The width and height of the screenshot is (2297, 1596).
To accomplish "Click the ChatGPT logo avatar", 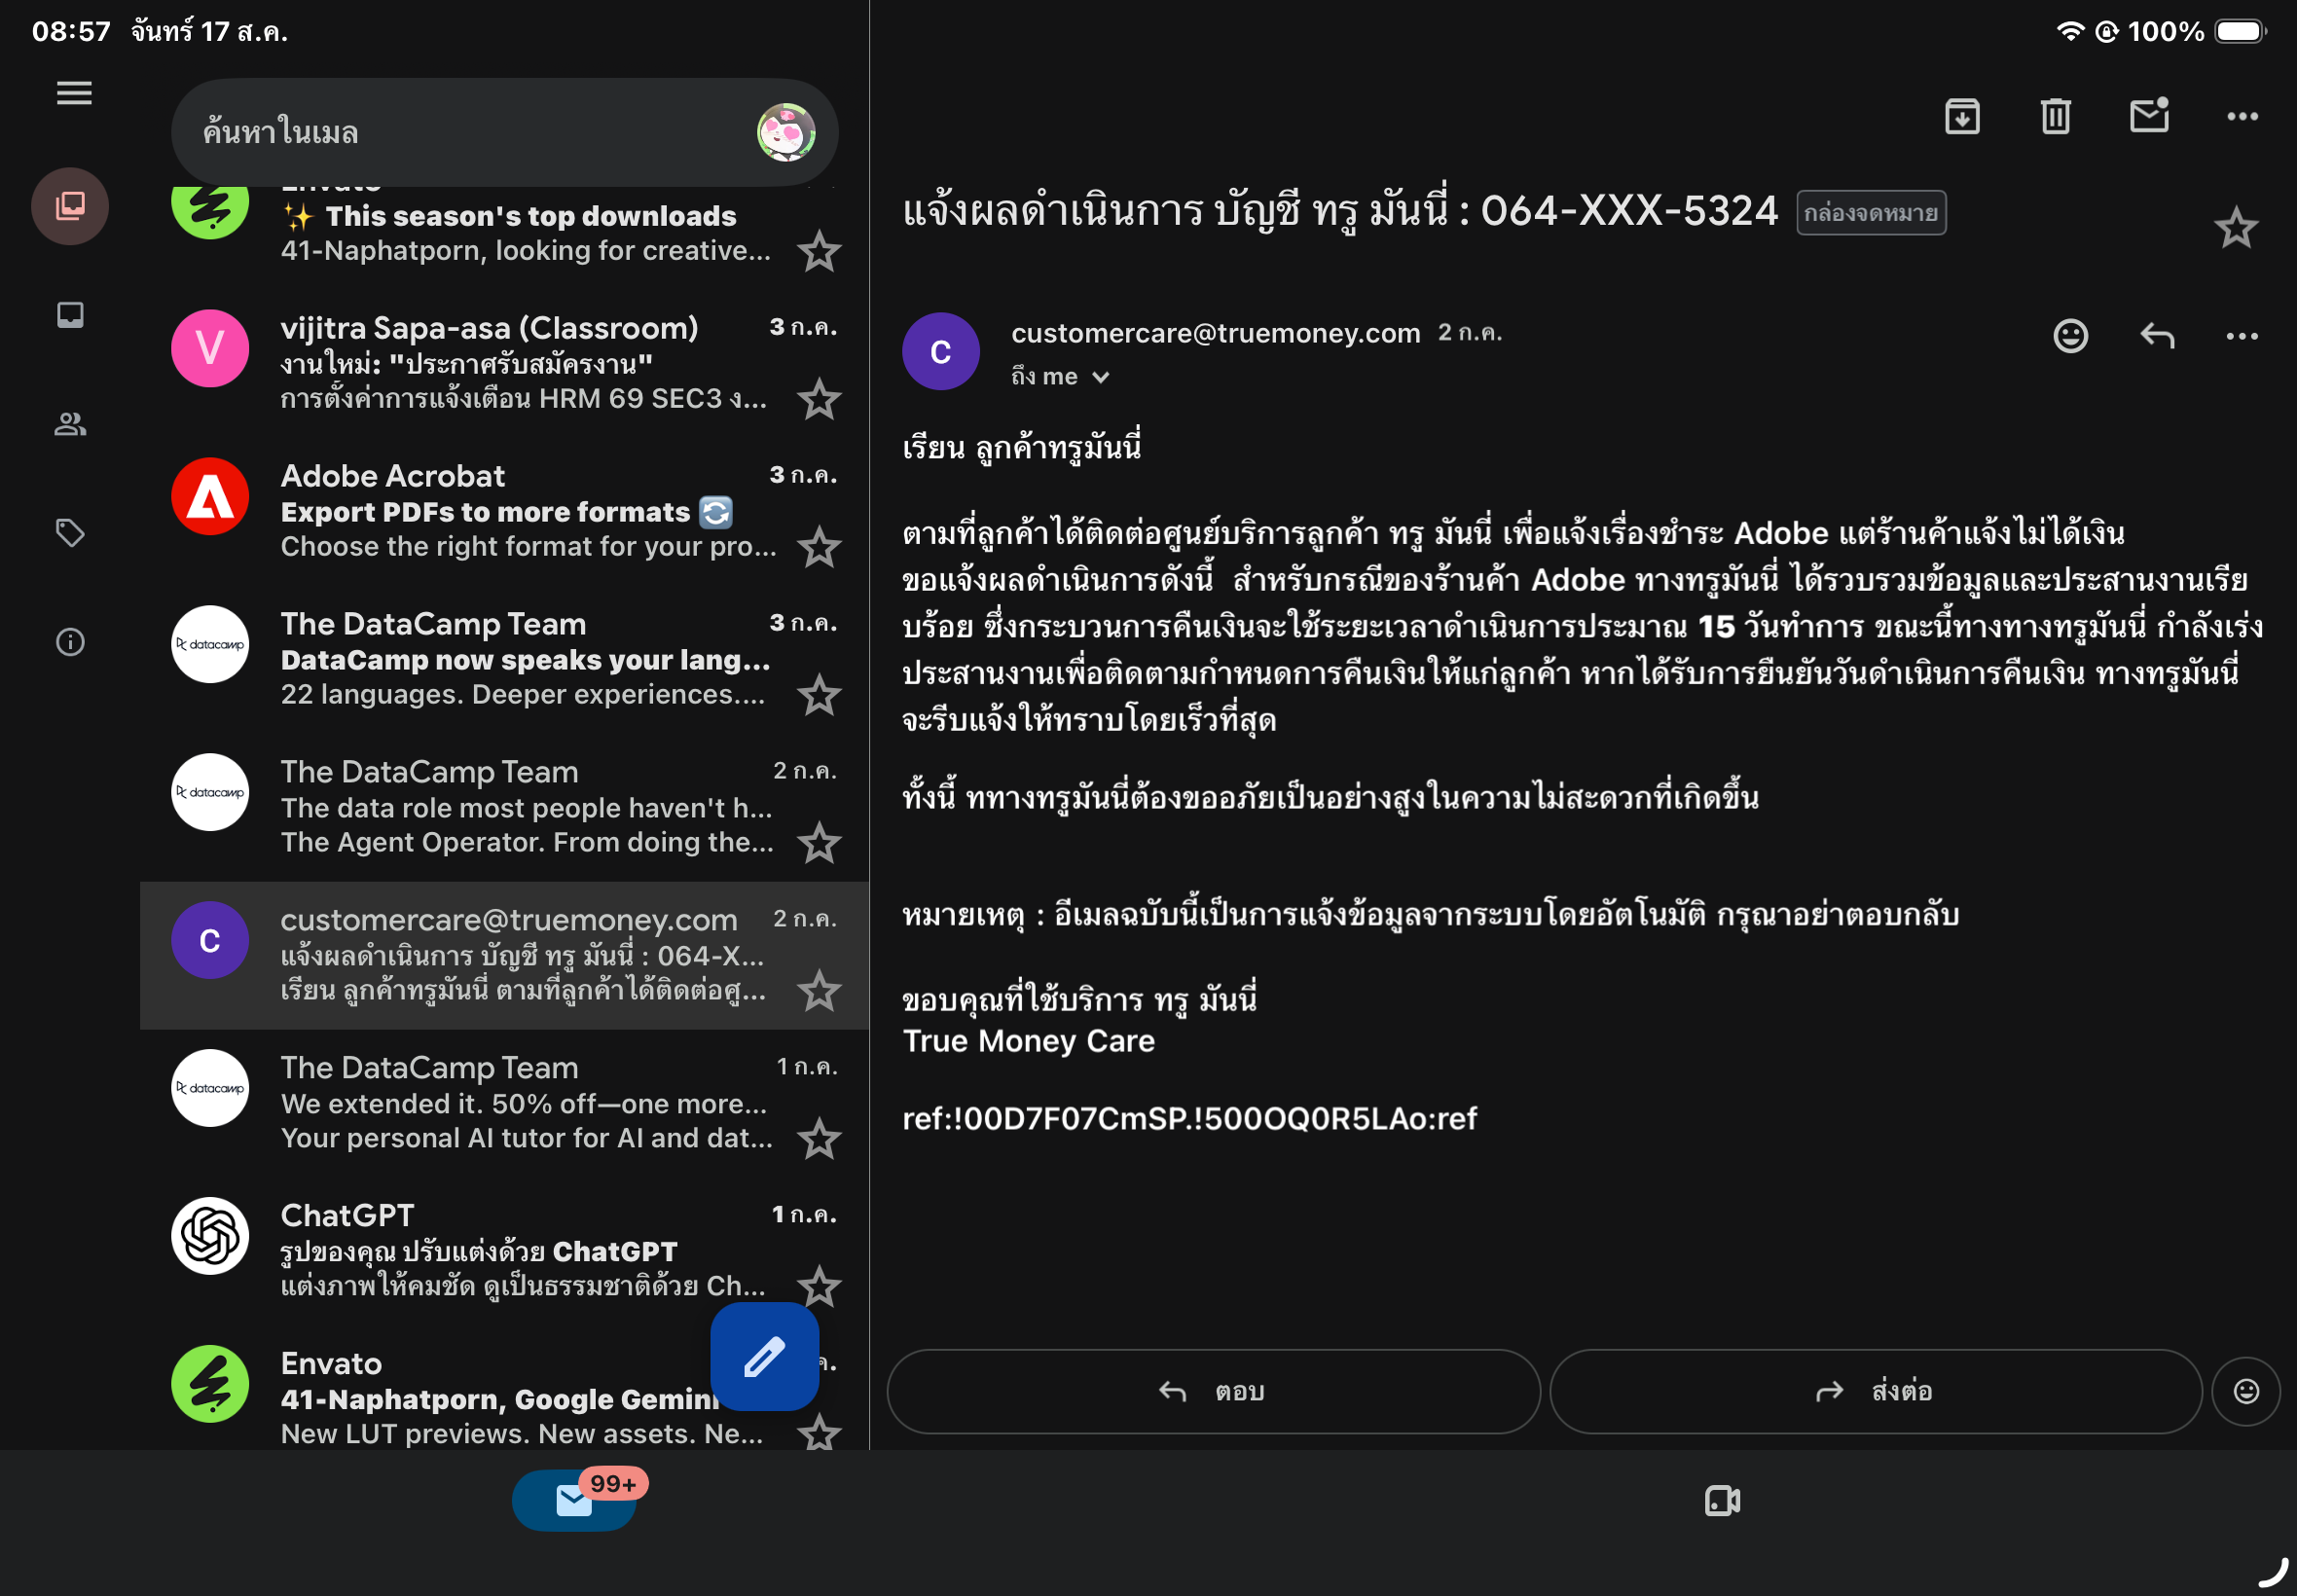I will [x=210, y=1236].
